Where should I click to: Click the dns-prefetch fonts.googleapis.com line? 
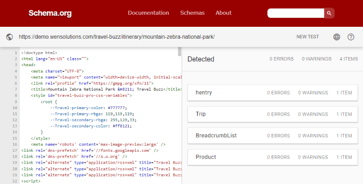point(90,151)
